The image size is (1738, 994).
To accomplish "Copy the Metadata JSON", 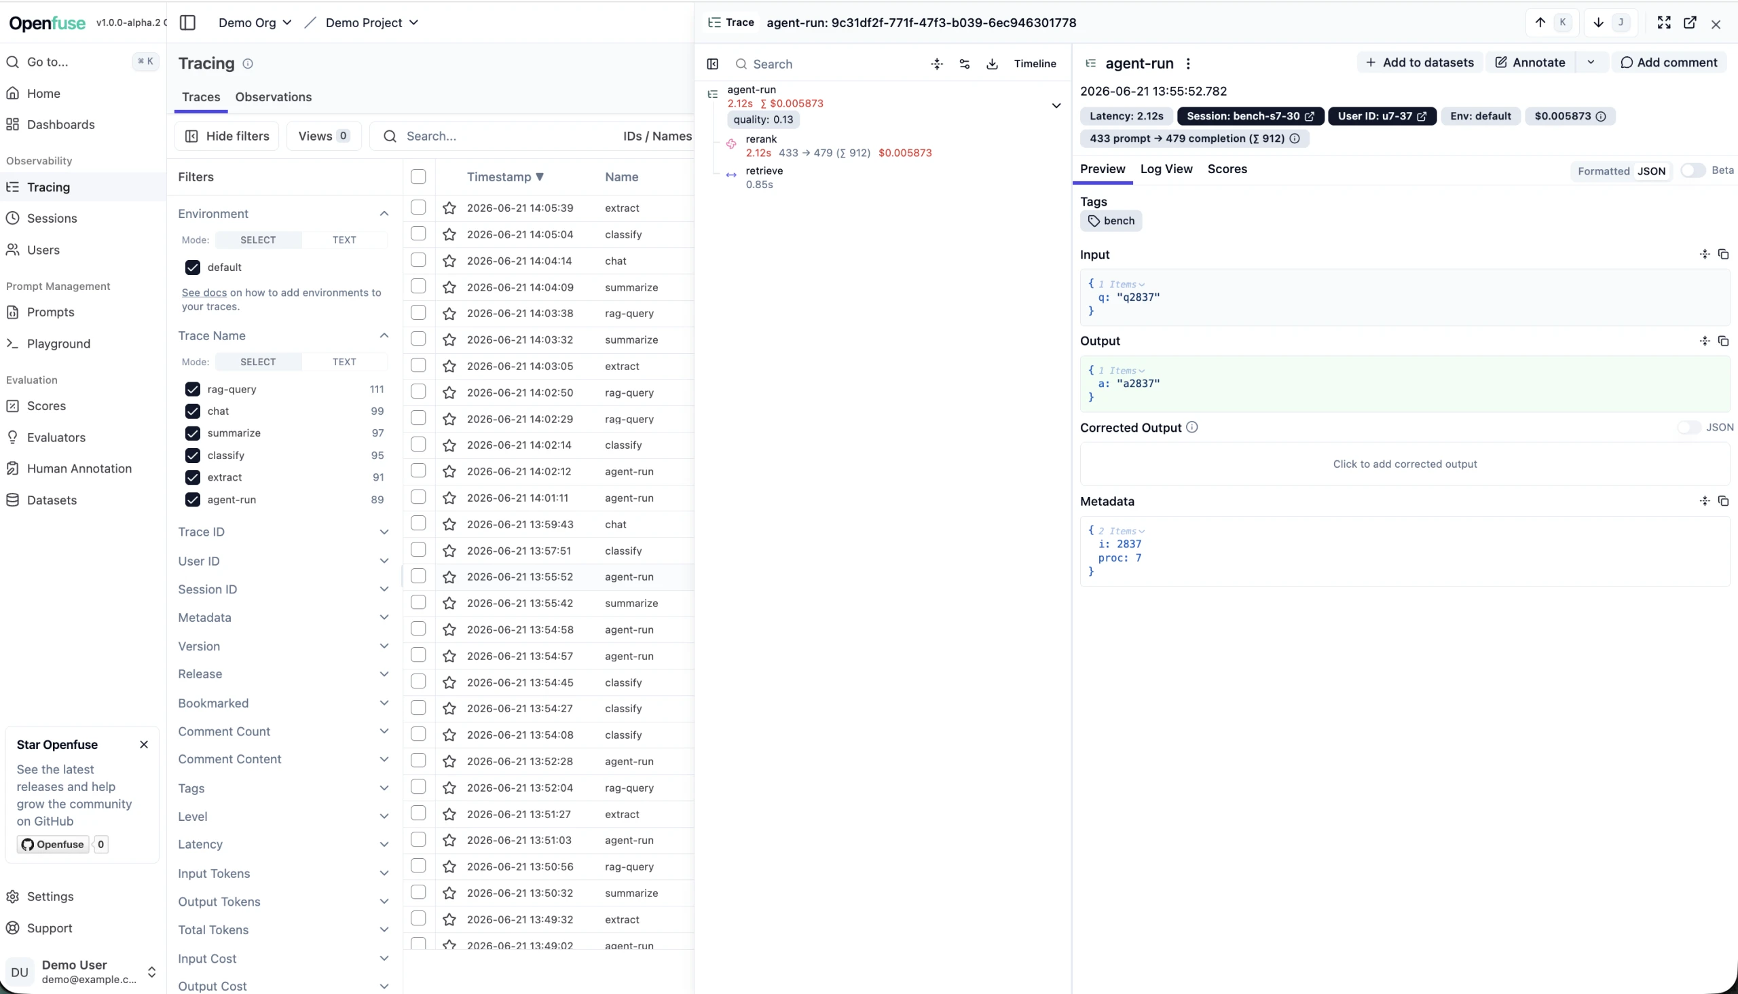I will pos(1723,501).
